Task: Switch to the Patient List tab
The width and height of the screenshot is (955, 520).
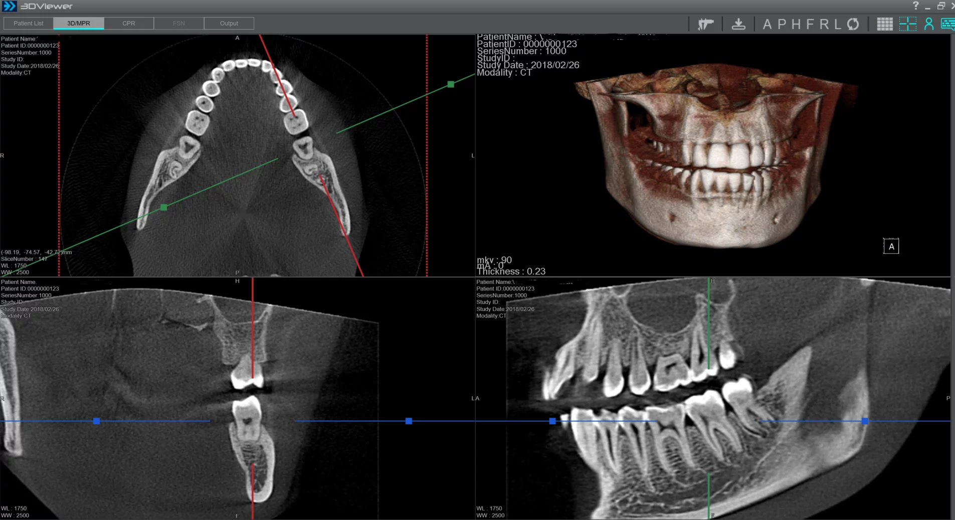Action: click(29, 24)
